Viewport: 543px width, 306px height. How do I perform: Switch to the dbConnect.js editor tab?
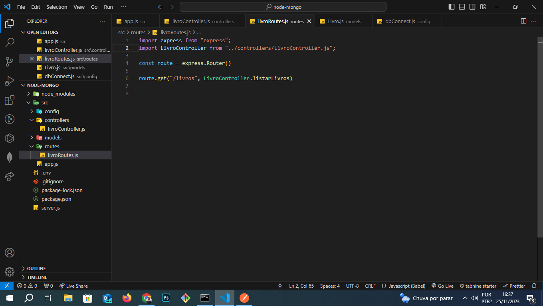[407, 21]
